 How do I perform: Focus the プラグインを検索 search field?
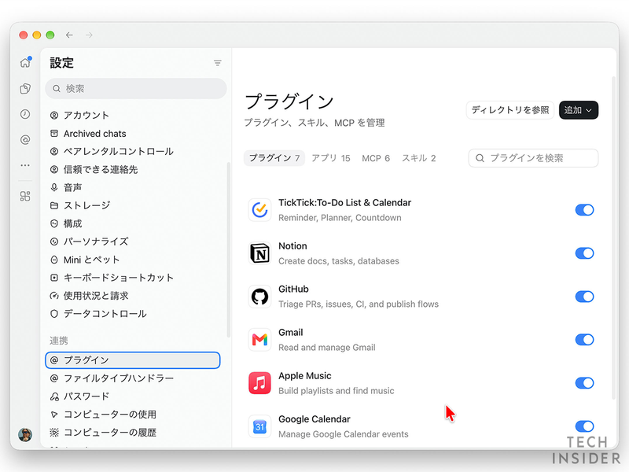(533, 158)
